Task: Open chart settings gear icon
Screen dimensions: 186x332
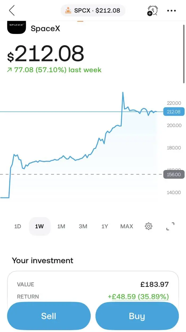Action: [x=148, y=226]
